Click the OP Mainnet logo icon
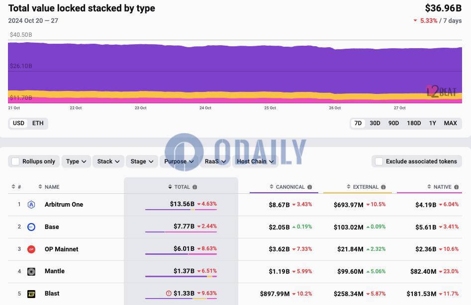 pyautogui.click(x=31, y=249)
